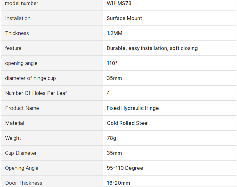237x187 pixels.
Task: Click the Product Name label
Action: 22,108
